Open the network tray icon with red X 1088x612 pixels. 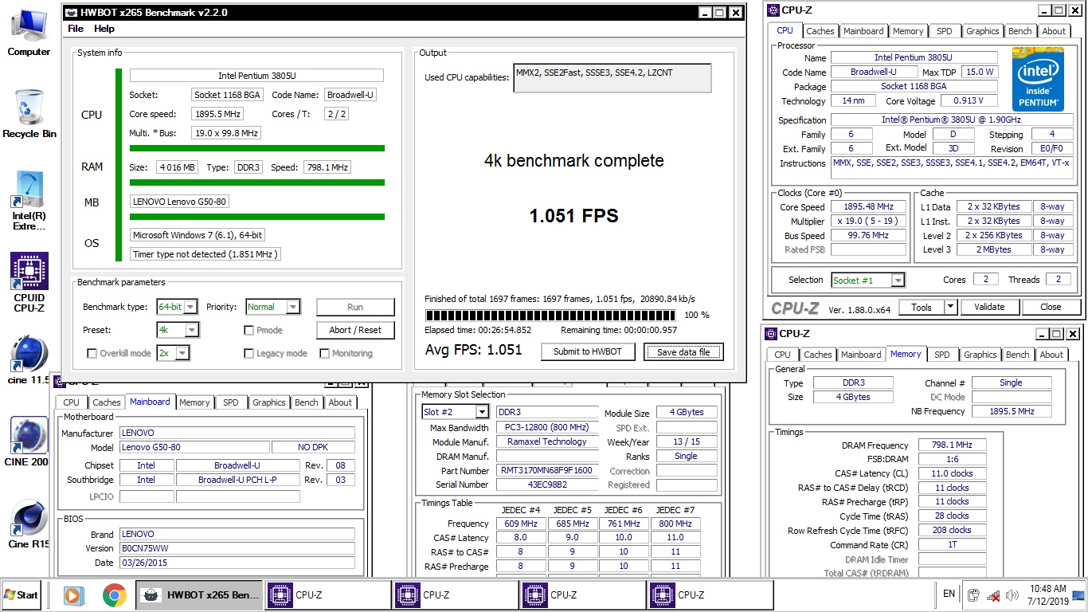point(992,595)
